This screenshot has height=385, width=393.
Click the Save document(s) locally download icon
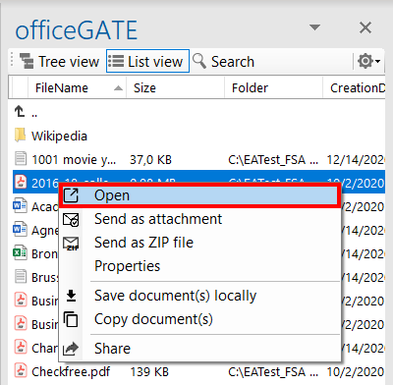(71, 296)
